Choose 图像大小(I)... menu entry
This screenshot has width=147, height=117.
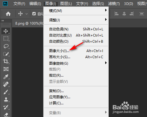tap(76, 51)
